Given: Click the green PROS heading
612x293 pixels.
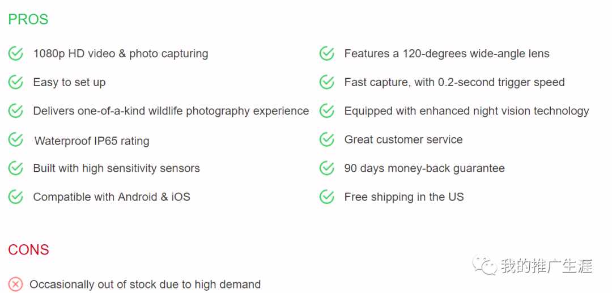Looking at the screenshot, I should tap(28, 19).
